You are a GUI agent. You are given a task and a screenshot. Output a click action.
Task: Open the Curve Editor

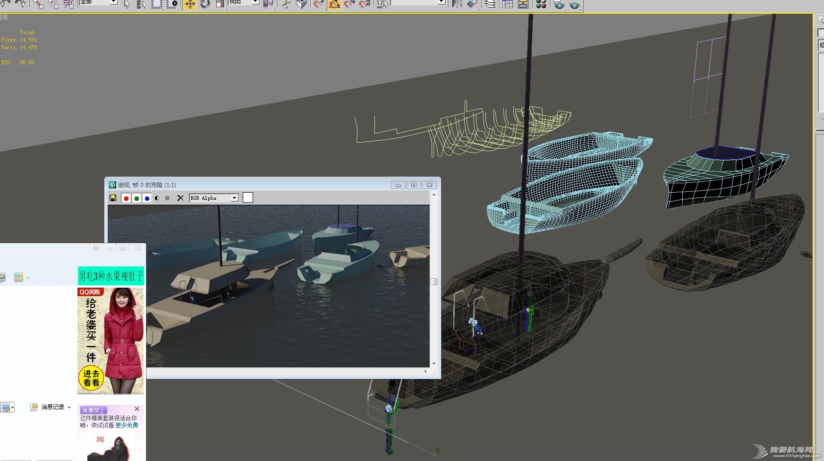508,4
